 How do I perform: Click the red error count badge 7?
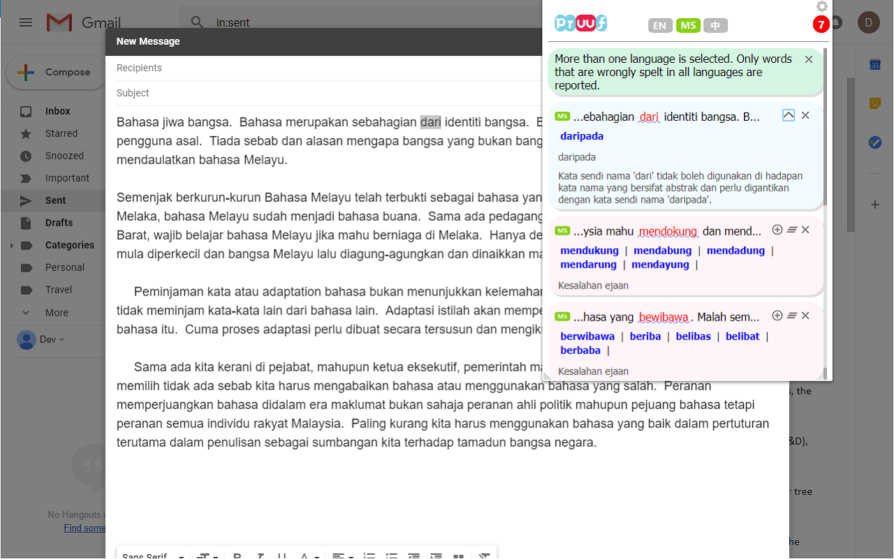tap(821, 24)
